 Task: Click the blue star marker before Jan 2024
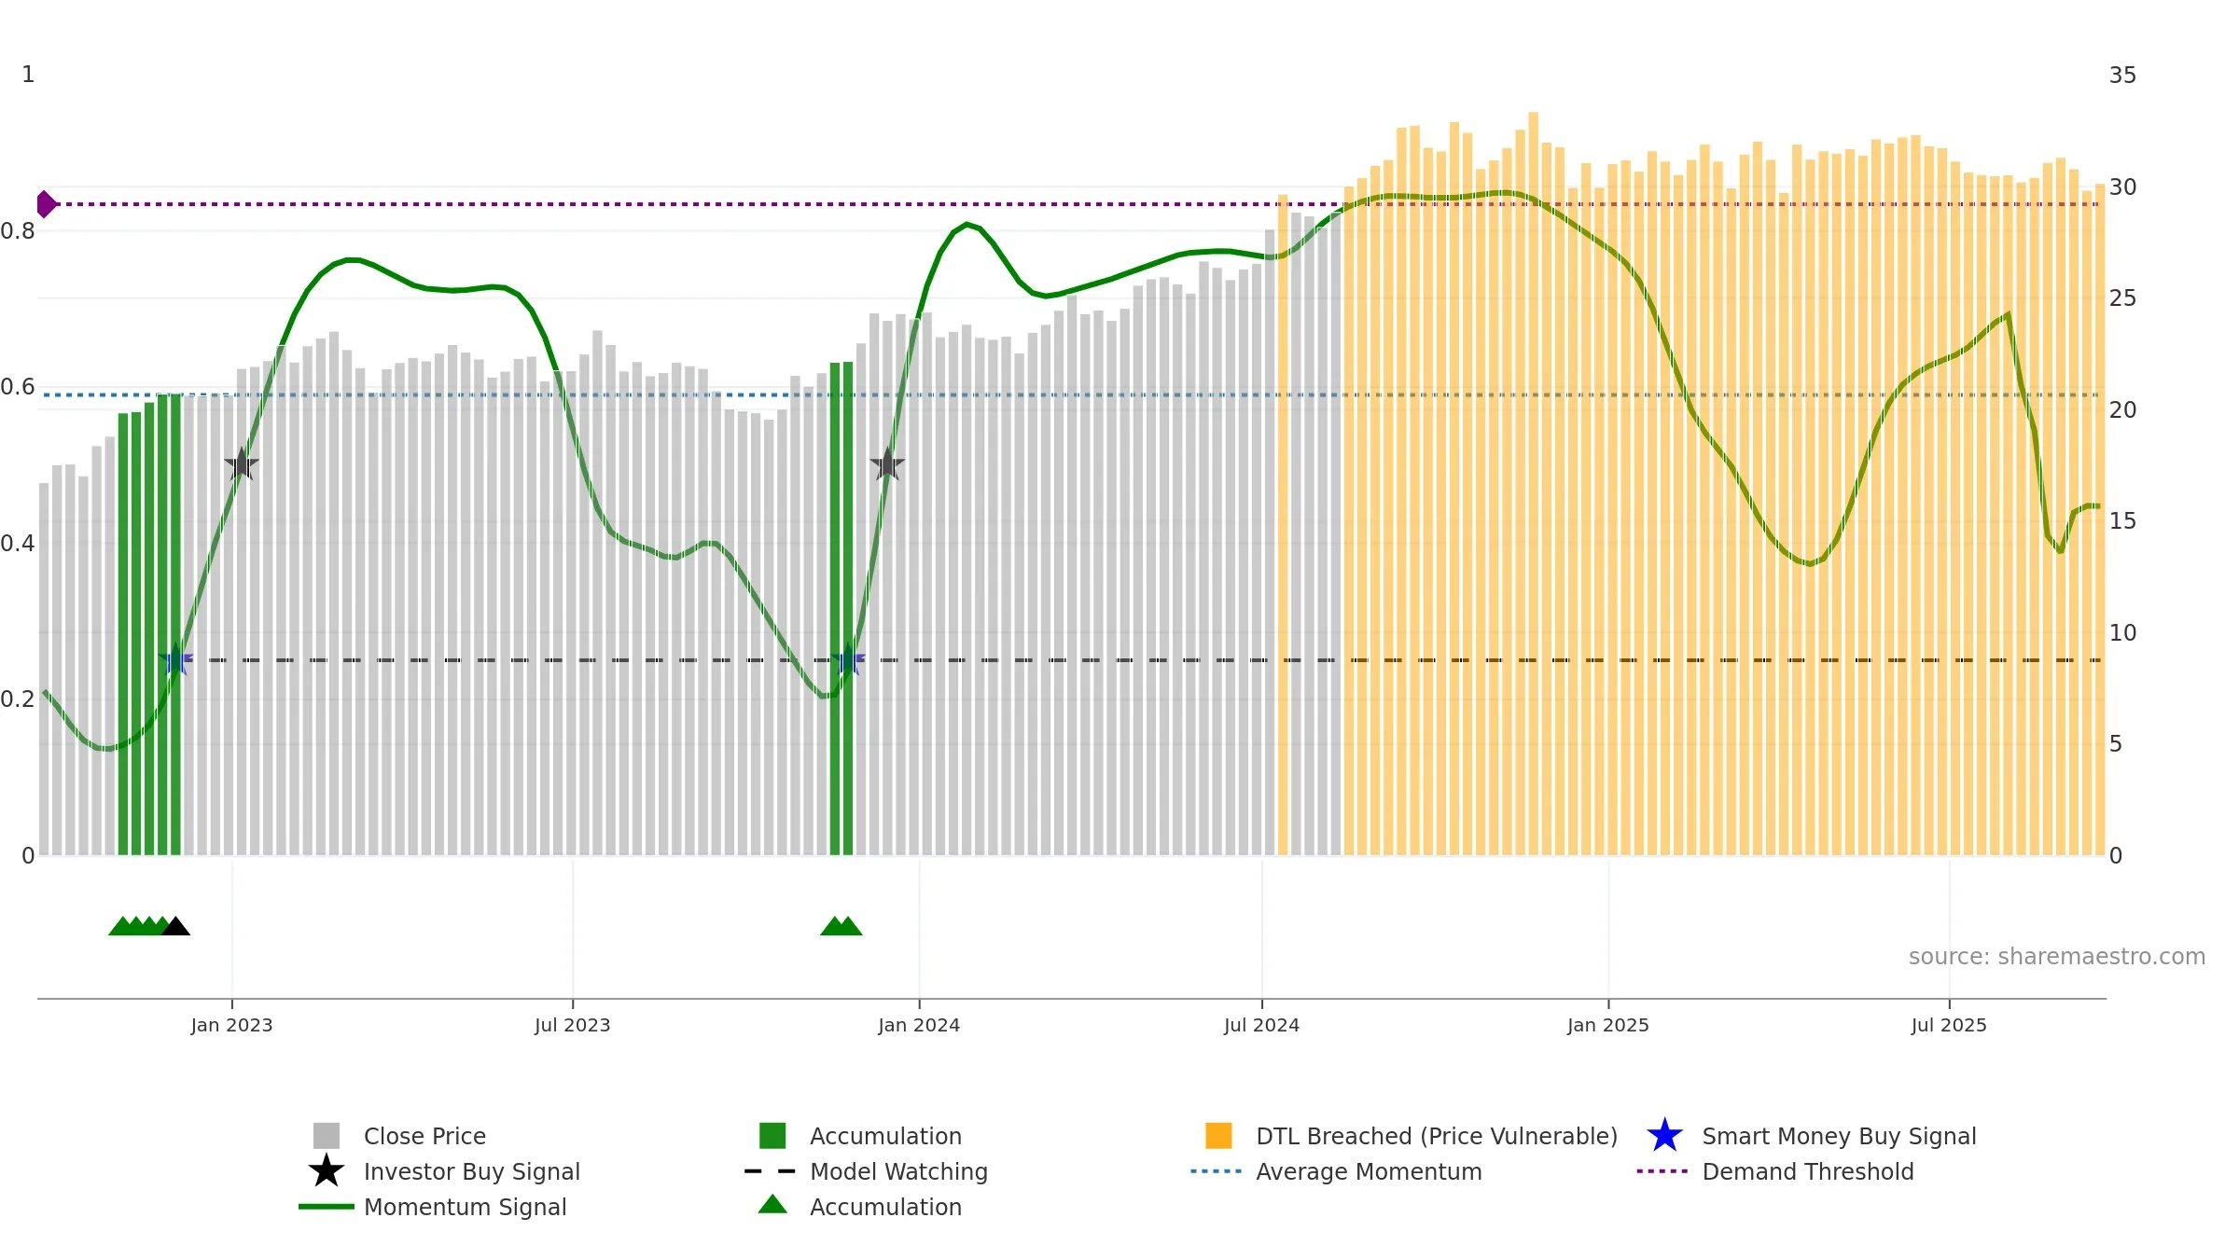point(848,660)
